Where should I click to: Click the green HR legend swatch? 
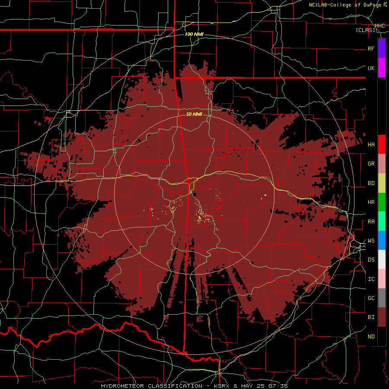click(x=382, y=202)
